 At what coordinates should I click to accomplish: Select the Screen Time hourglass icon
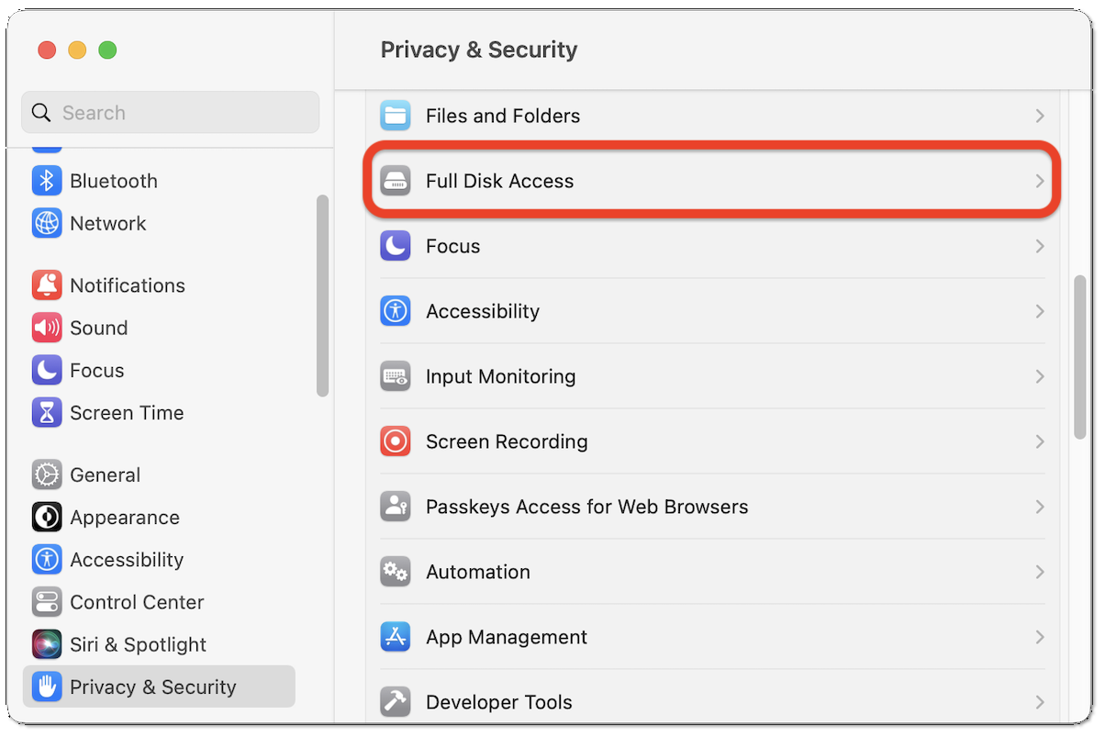(x=47, y=412)
